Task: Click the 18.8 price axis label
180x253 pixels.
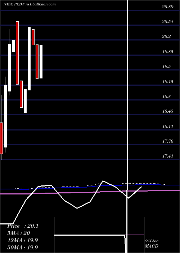Action: 166,97
